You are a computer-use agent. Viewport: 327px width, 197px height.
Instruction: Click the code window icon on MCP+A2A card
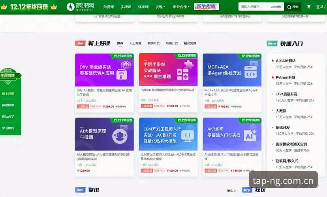pyautogui.click(x=250, y=72)
